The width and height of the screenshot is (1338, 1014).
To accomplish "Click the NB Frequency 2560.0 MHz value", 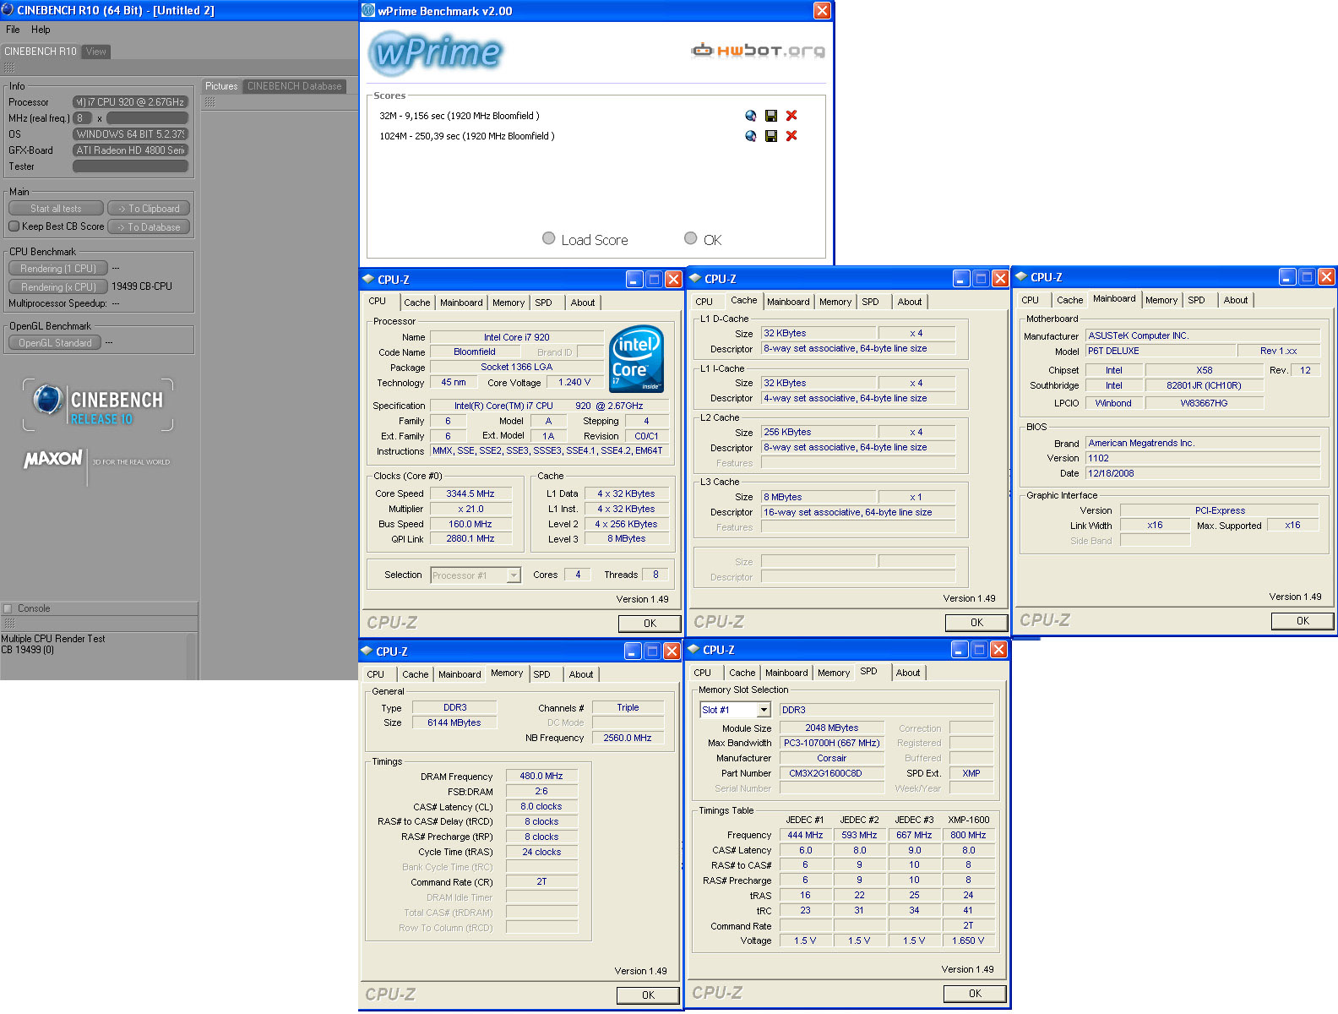I will pyautogui.click(x=628, y=738).
